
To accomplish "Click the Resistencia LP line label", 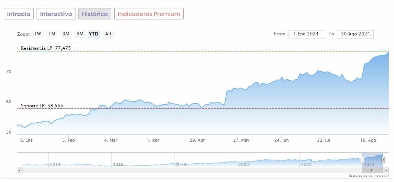I will click(46, 48).
